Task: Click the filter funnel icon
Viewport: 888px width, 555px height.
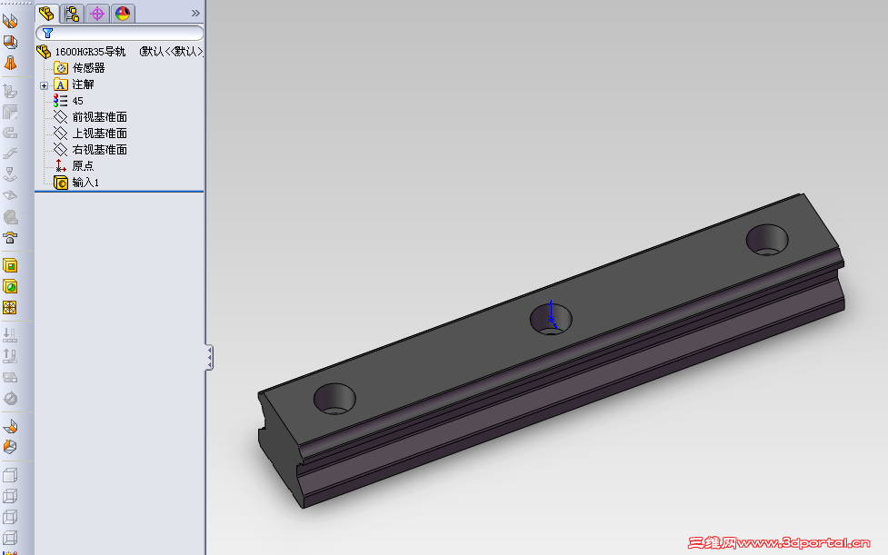Action: [47, 33]
